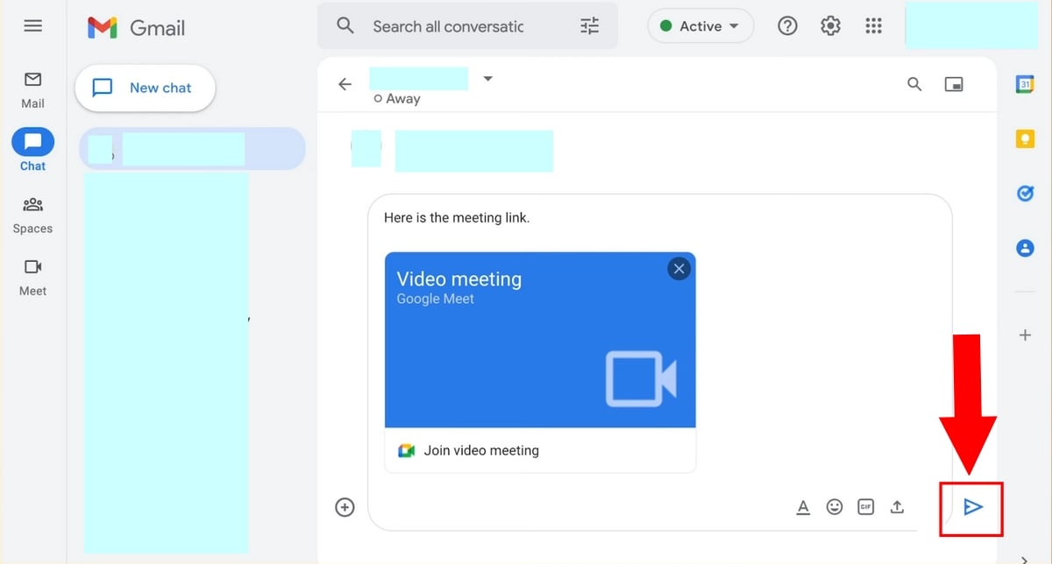The image size is (1052, 564).
Task: Start a New chat
Action: point(146,88)
